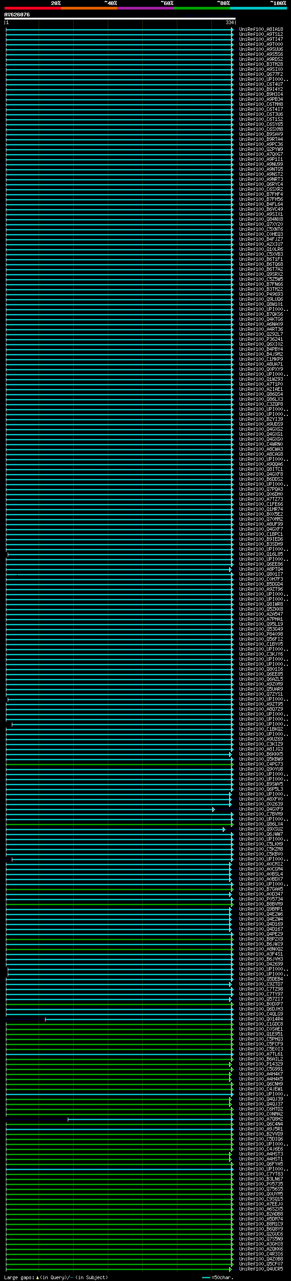
Task: Click label UniRef100_B4FL64
Action: [x=261, y=204]
